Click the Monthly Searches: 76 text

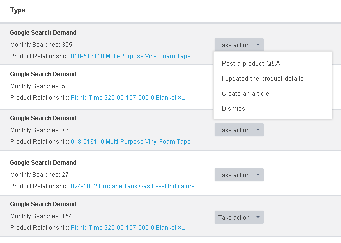pos(39,130)
